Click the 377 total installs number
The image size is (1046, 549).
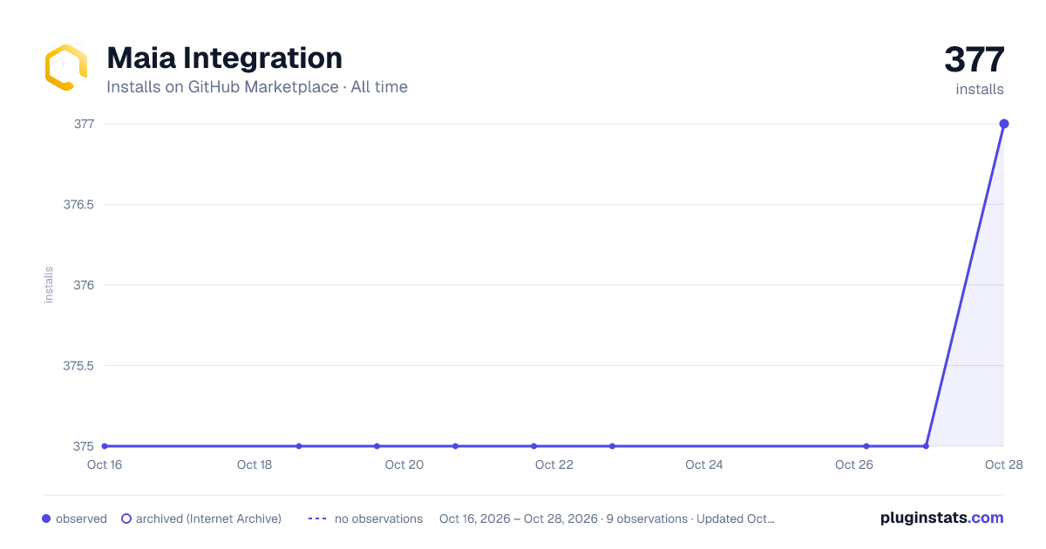(x=975, y=60)
